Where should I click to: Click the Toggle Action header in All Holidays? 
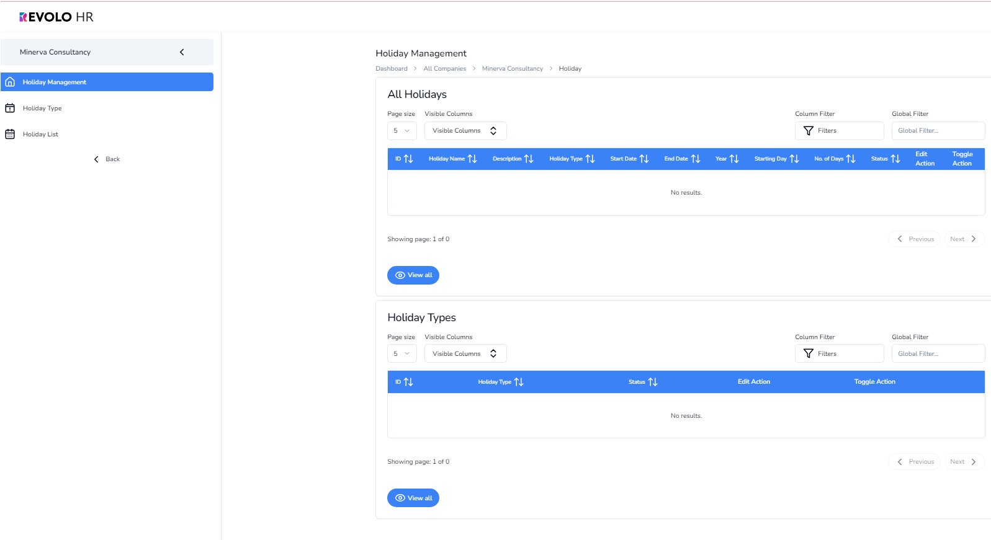[x=962, y=159]
